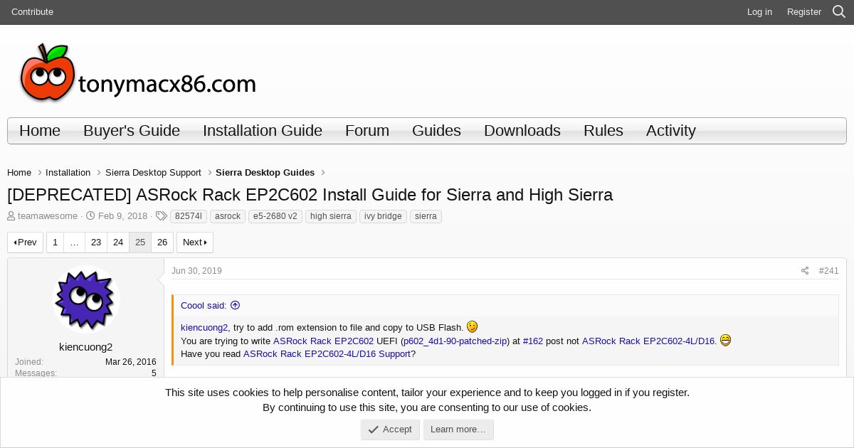
Task: Click Installation breadcrumb link
Action: tap(68, 173)
